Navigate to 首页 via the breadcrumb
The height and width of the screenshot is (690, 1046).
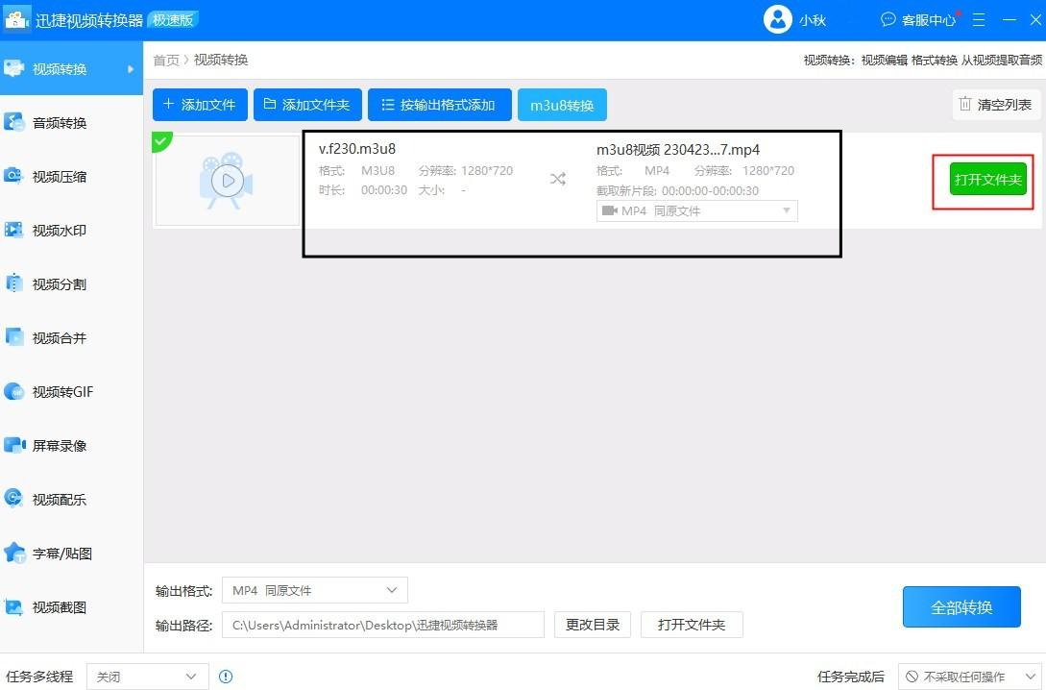[x=165, y=60]
